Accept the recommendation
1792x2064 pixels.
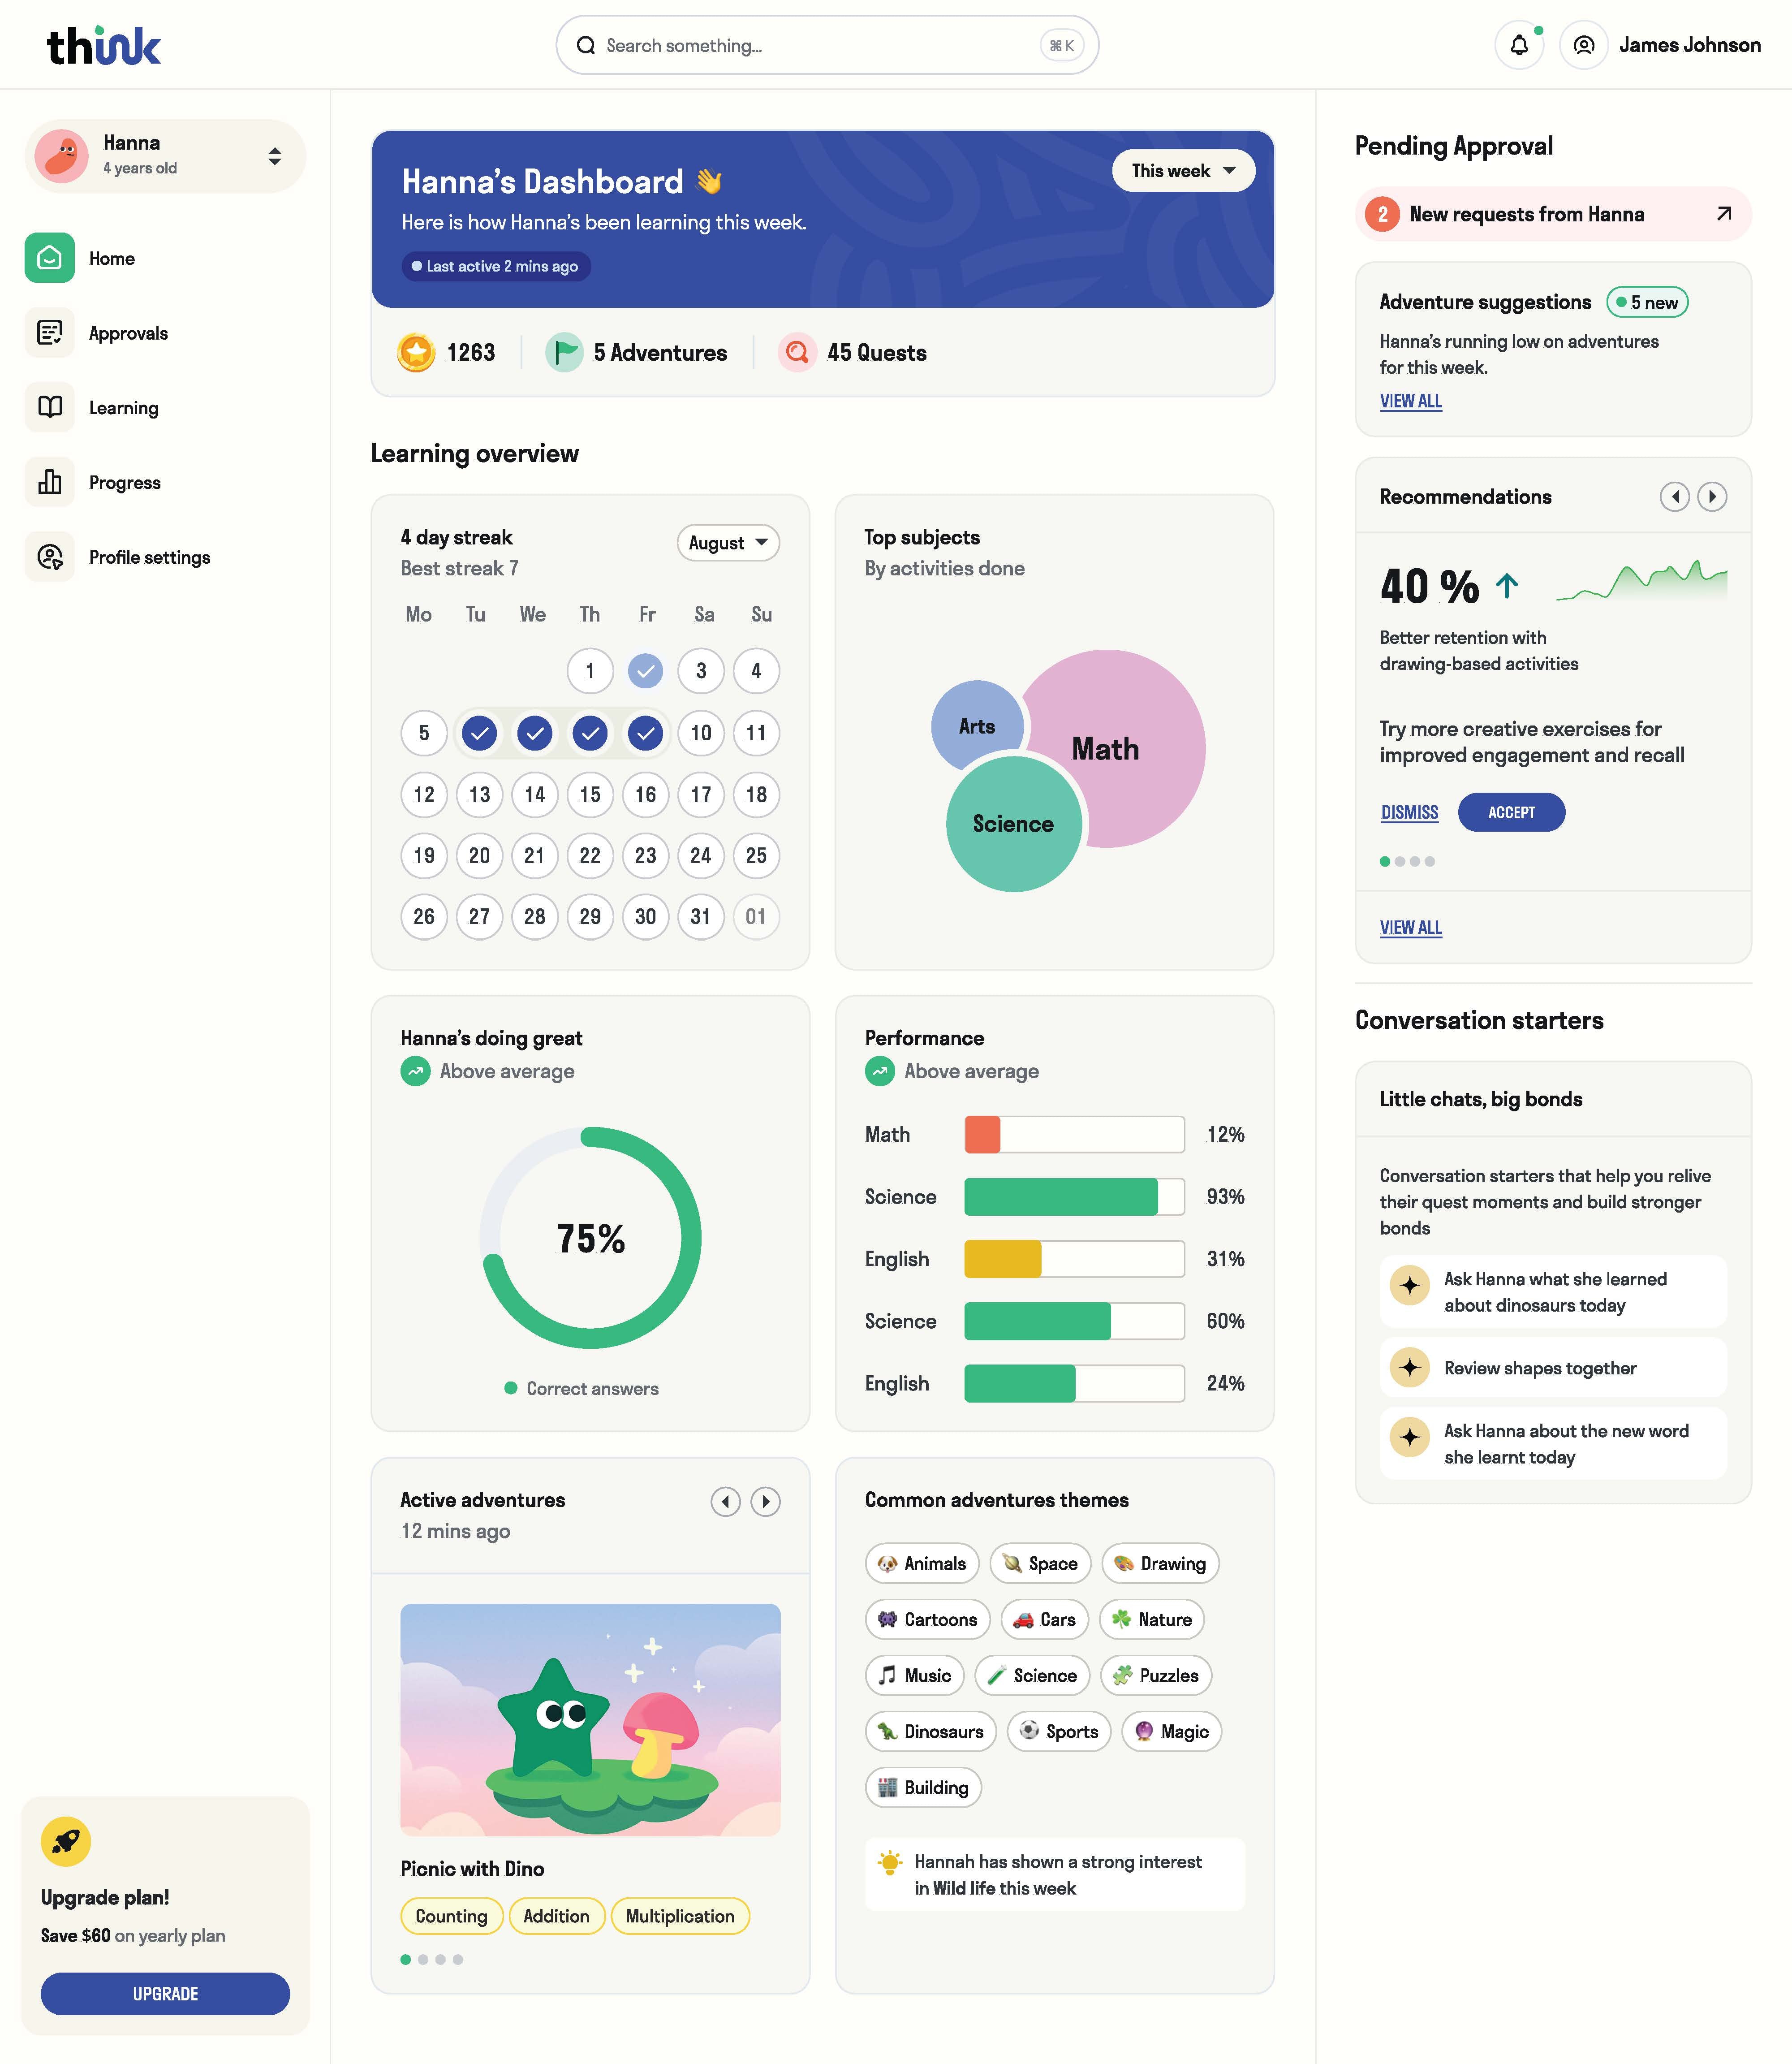point(1511,812)
